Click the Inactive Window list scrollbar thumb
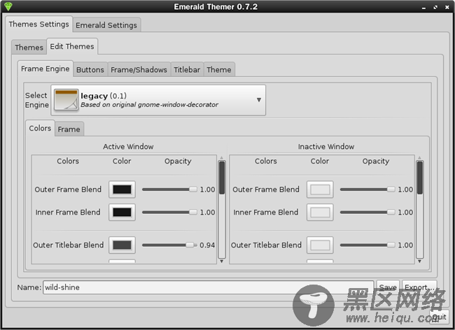This screenshot has height=330, width=455. [x=420, y=178]
